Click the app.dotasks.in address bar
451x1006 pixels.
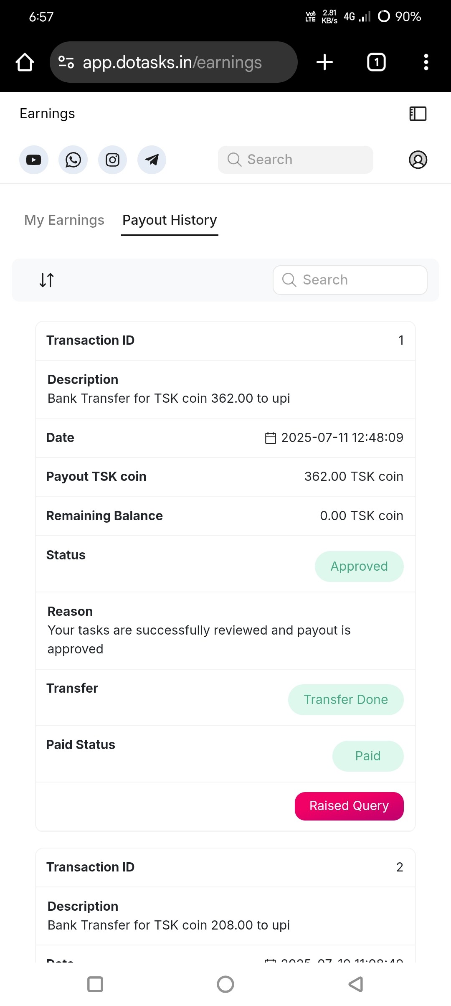coord(173,62)
